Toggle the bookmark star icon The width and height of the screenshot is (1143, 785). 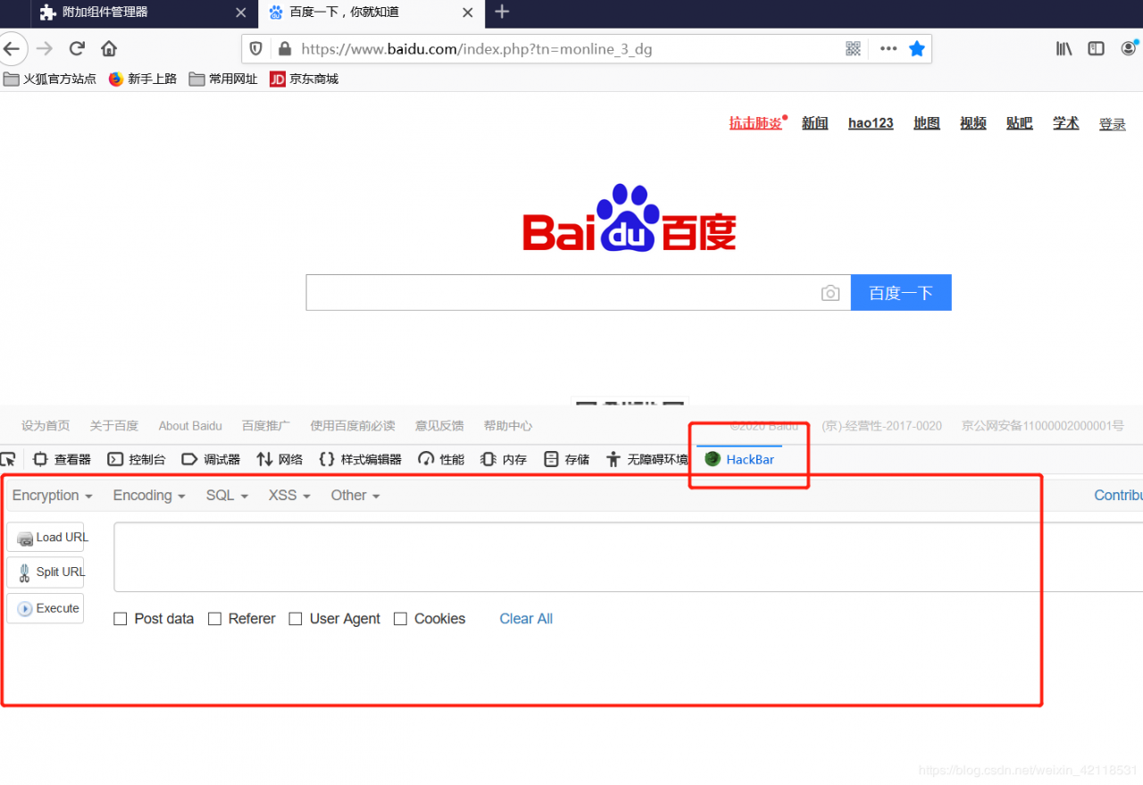click(916, 49)
